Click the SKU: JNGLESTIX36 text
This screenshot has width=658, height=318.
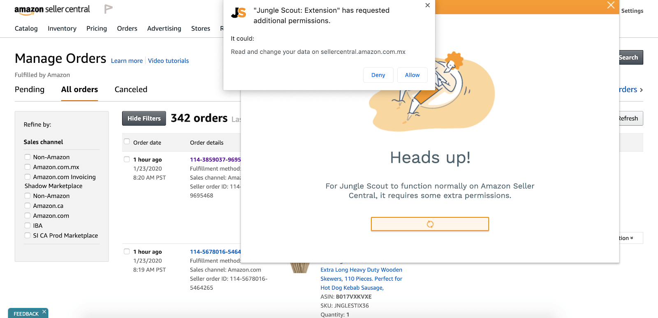[345, 306]
